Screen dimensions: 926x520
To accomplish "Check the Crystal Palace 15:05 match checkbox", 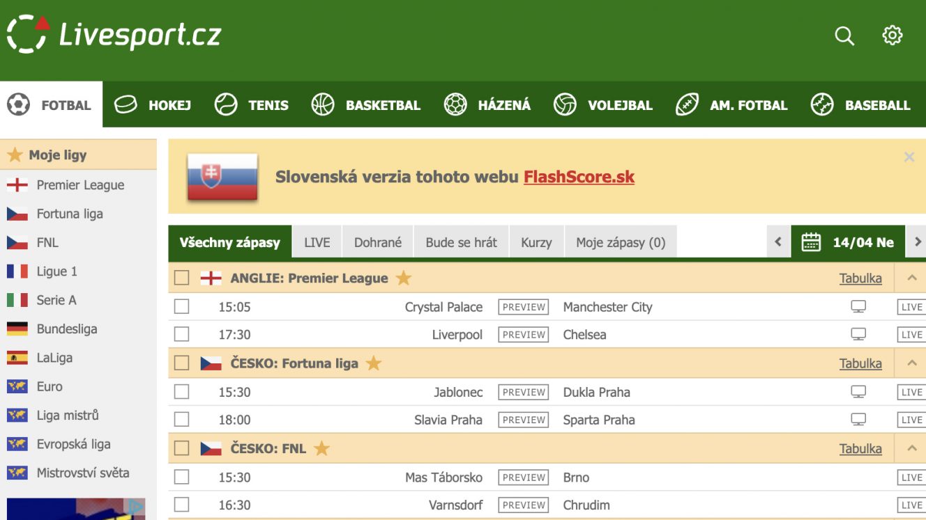I will click(182, 307).
